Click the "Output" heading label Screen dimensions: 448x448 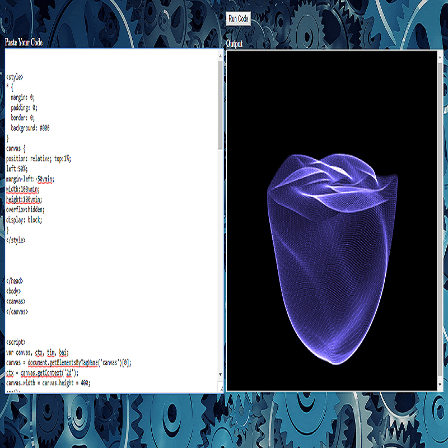point(235,44)
